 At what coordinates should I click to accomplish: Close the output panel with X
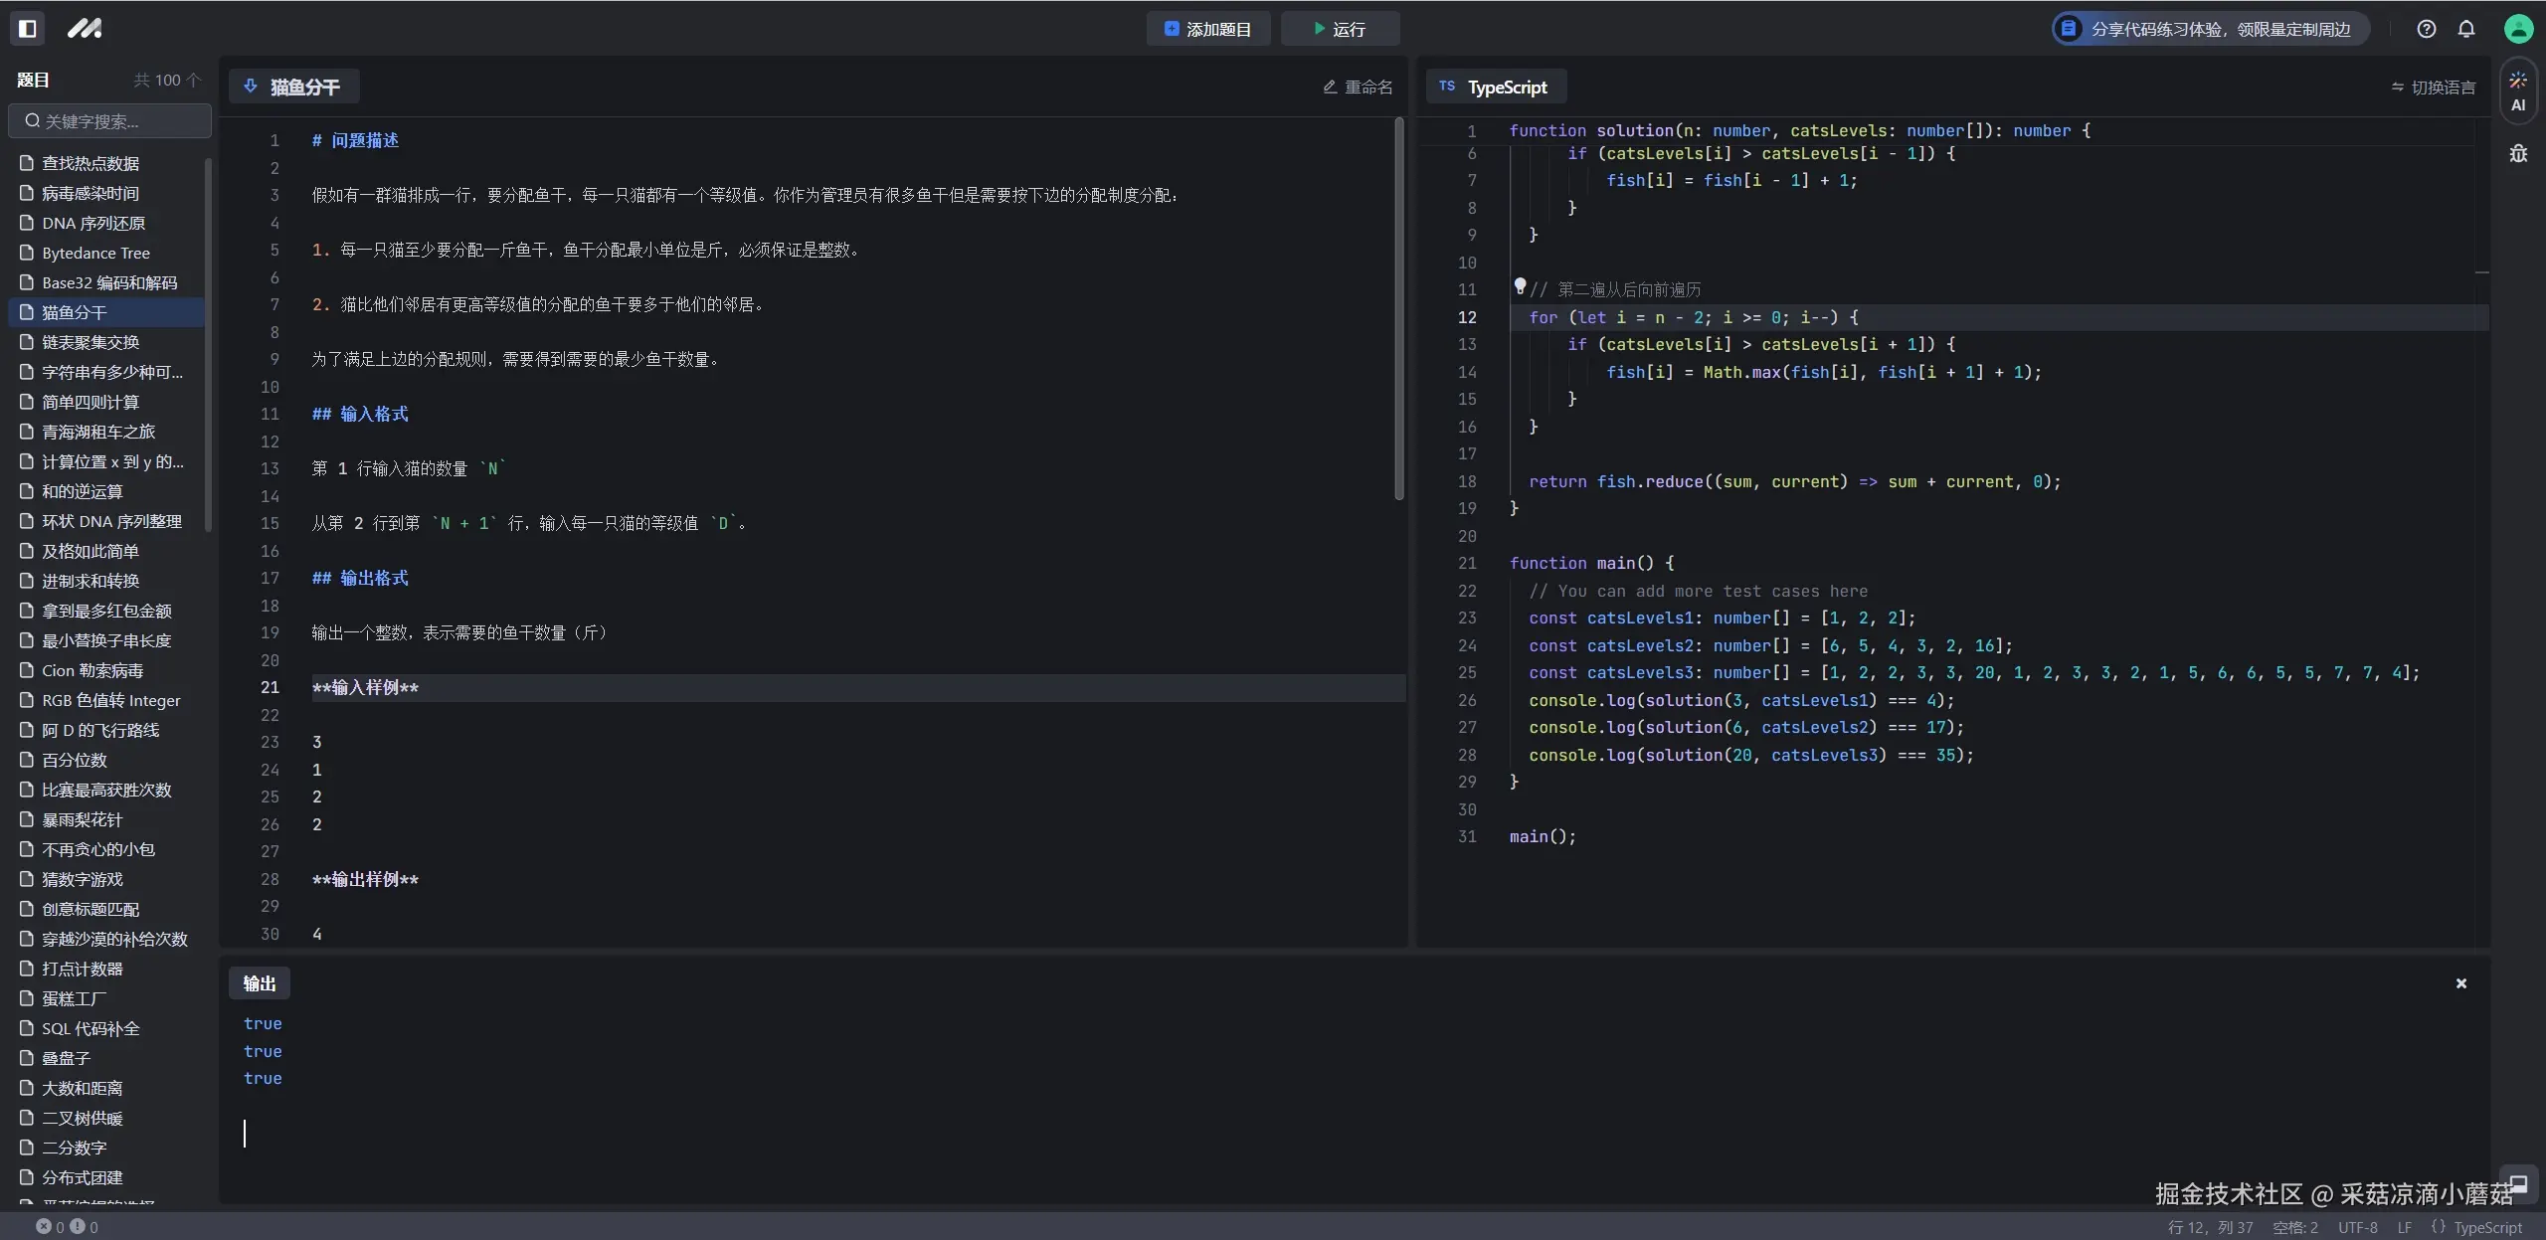tap(2461, 983)
